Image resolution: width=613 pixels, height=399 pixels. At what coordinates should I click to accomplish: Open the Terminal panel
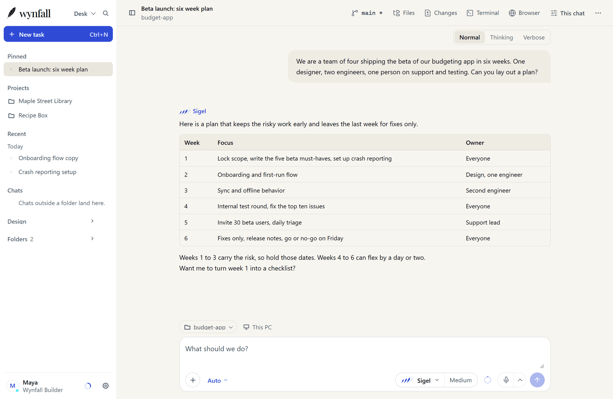coord(483,13)
